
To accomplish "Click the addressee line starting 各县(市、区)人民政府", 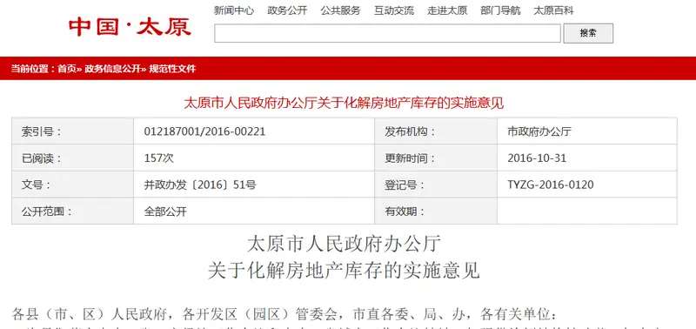I will click(284, 314).
